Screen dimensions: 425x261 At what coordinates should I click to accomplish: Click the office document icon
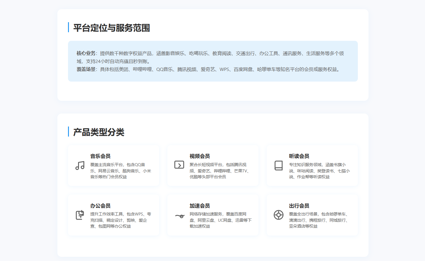pos(80,215)
